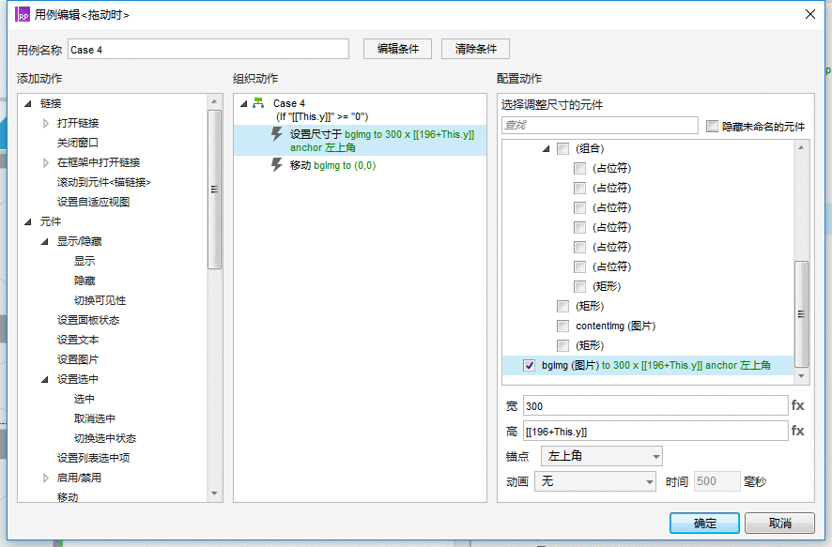Select the 显示 action
The height and width of the screenshot is (547, 832).
(x=85, y=261)
